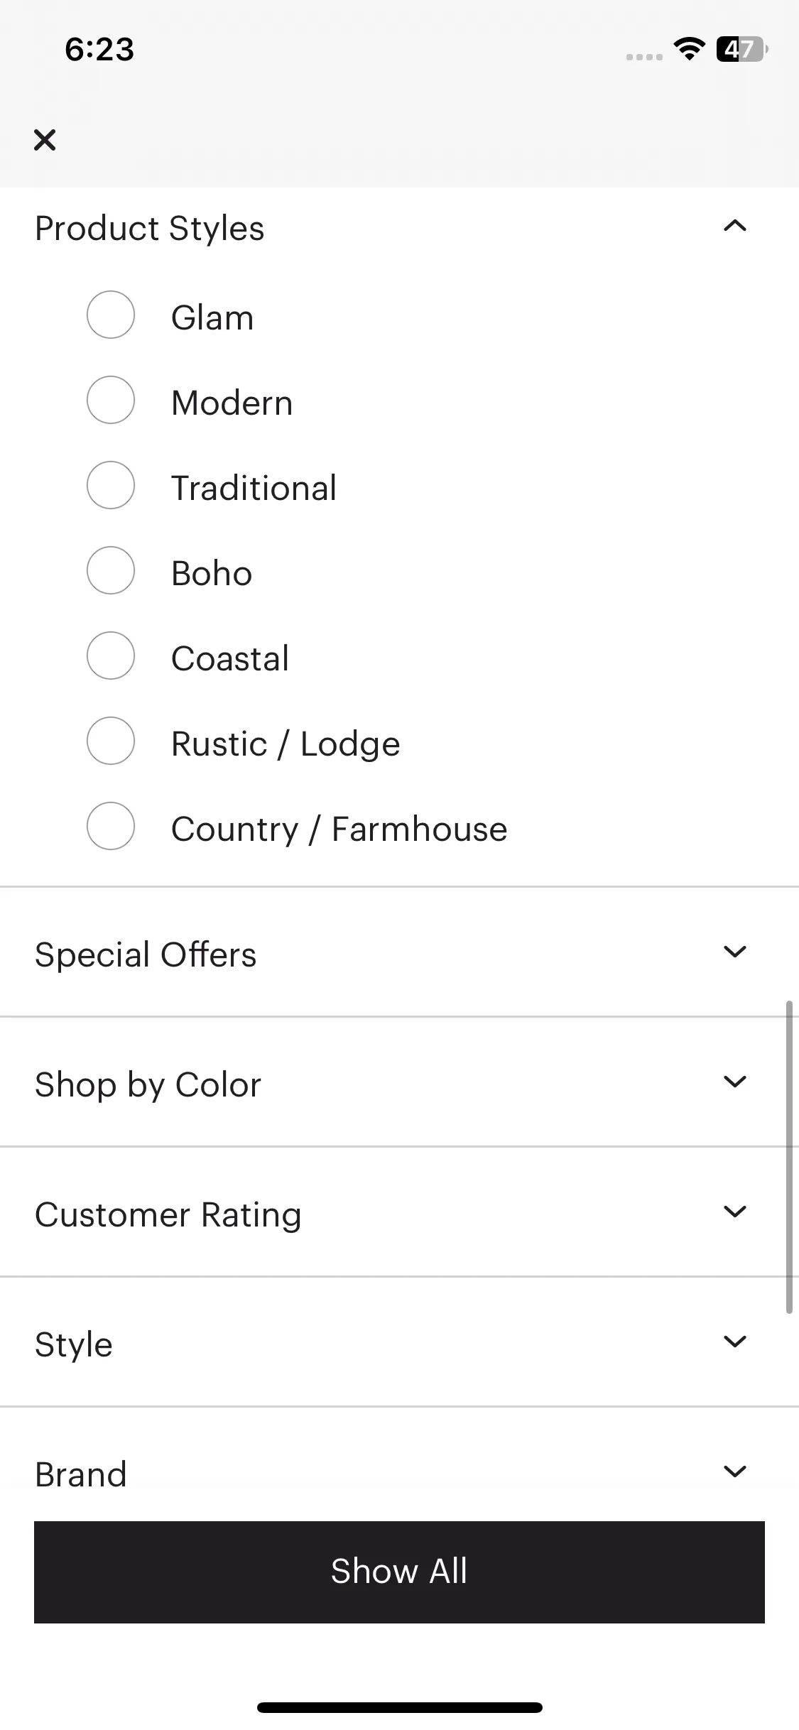Select the Glam radio button
The height and width of the screenshot is (1730, 799).
click(x=111, y=315)
